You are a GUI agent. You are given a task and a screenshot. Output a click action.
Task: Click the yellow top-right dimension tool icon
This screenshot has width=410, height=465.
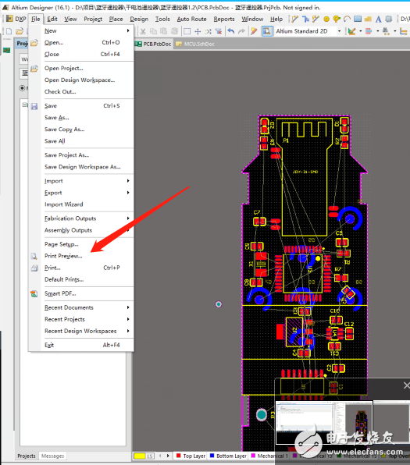point(404,31)
